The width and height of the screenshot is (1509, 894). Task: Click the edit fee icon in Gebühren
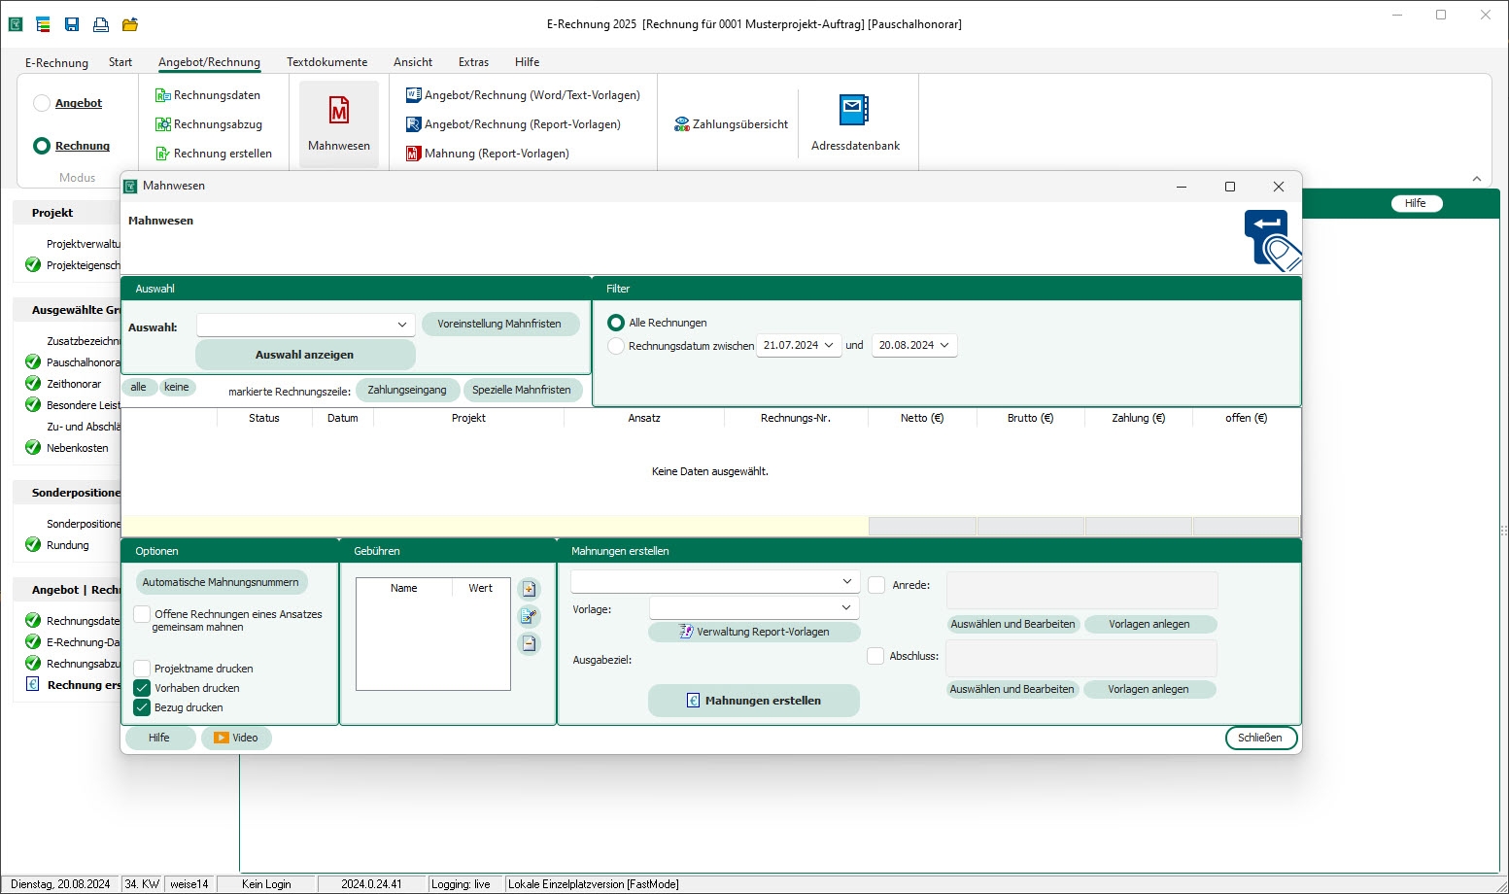[x=529, y=616]
